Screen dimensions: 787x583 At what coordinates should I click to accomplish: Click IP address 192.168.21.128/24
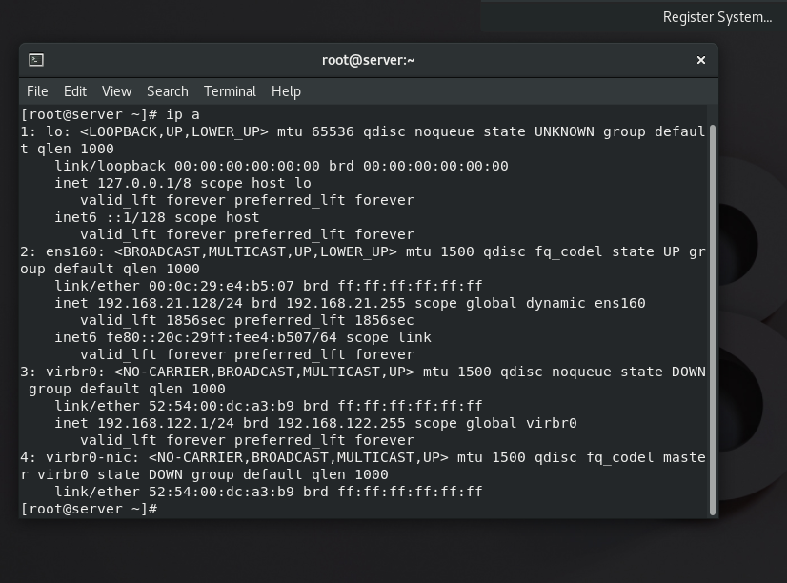pos(171,303)
